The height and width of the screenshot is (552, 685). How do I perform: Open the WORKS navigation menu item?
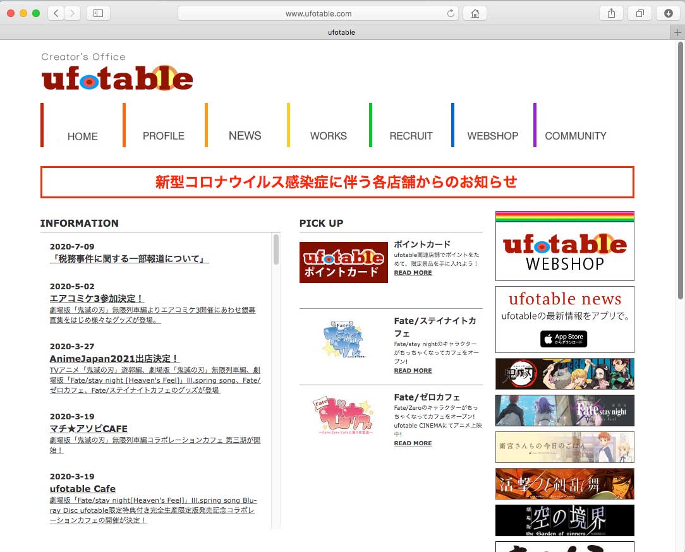point(328,136)
